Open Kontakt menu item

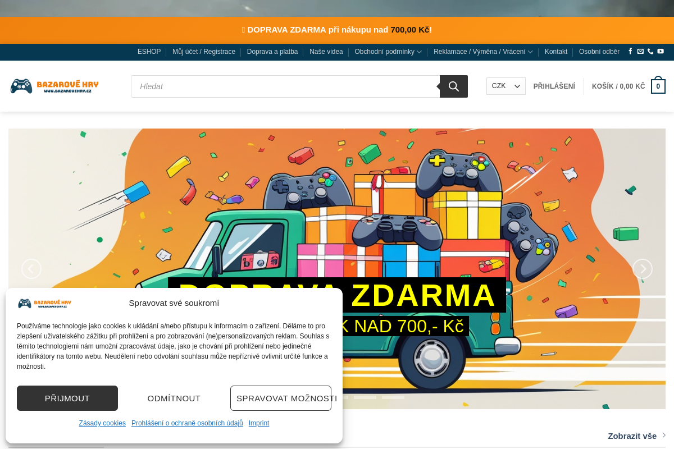(556, 52)
